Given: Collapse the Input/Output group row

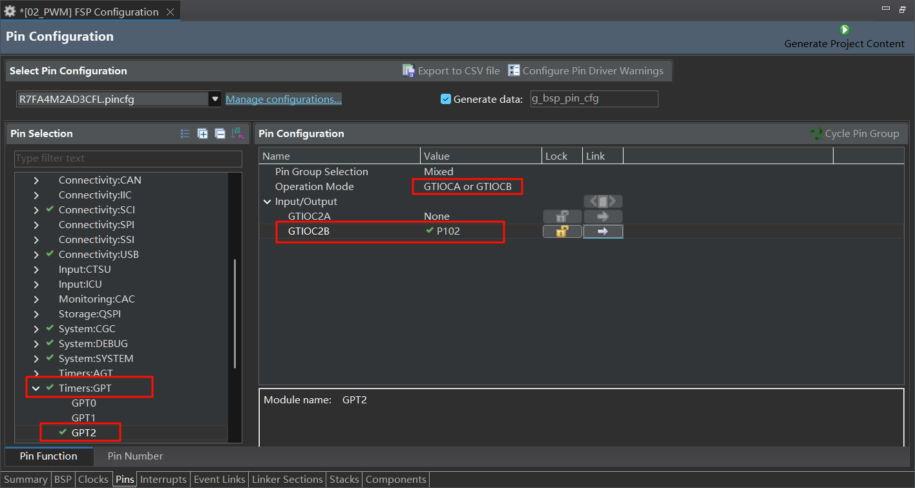Looking at the screenshot, I should 267,202.
